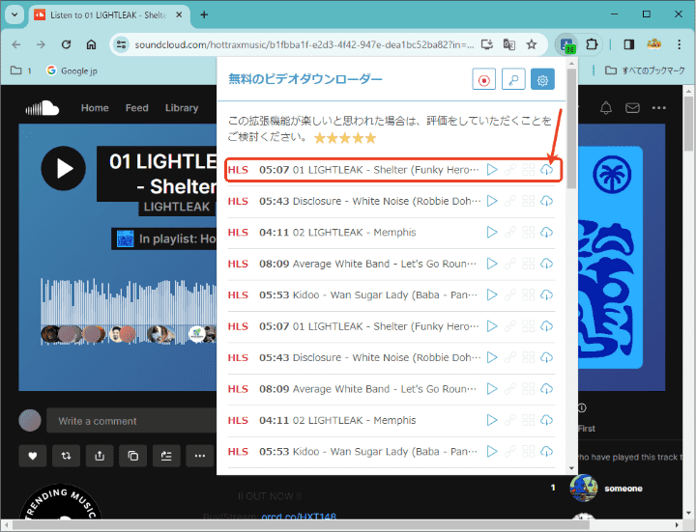The height and width of the screenshot is (532, 696).
Task: Open the downloader popup's search tool icon
Action: click(513, 80)
